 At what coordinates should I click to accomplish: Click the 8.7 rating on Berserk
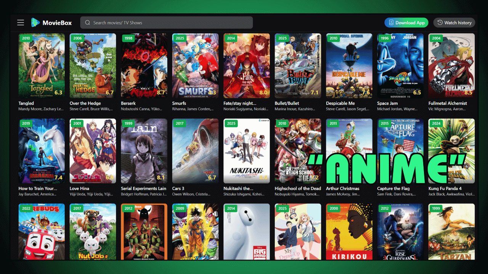(161, 92)
